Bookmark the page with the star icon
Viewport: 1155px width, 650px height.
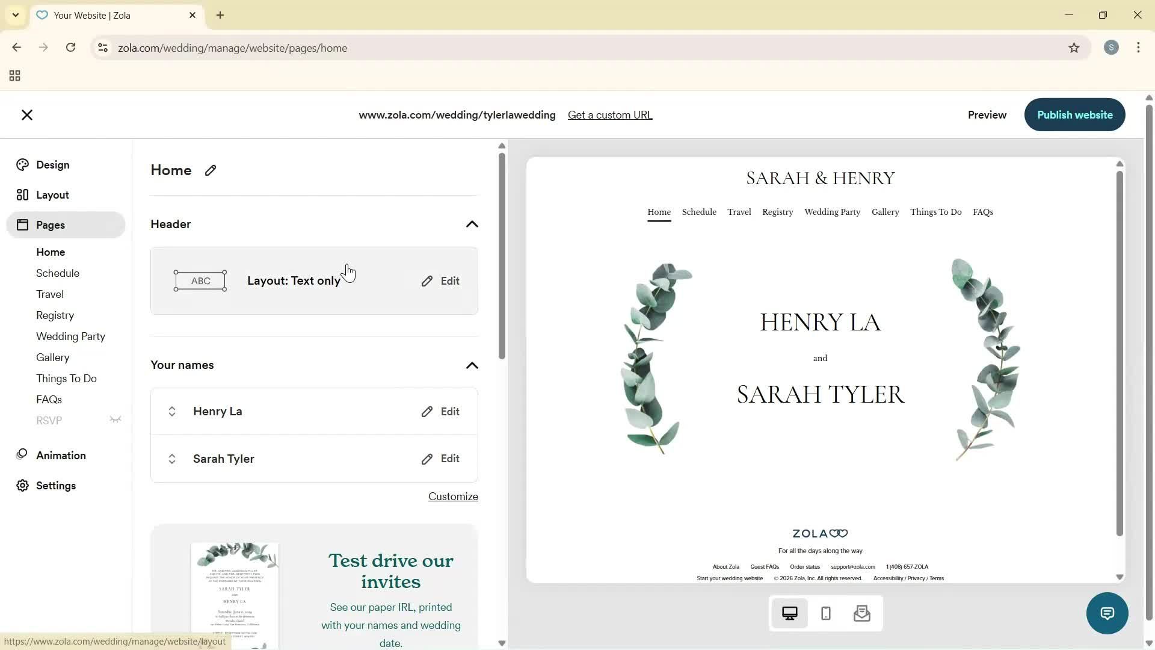[1074, 48]
